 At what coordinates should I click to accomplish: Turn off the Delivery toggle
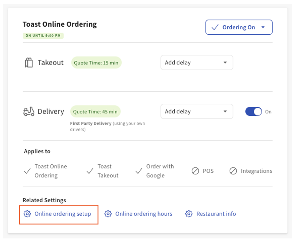[x=254, y=111]
